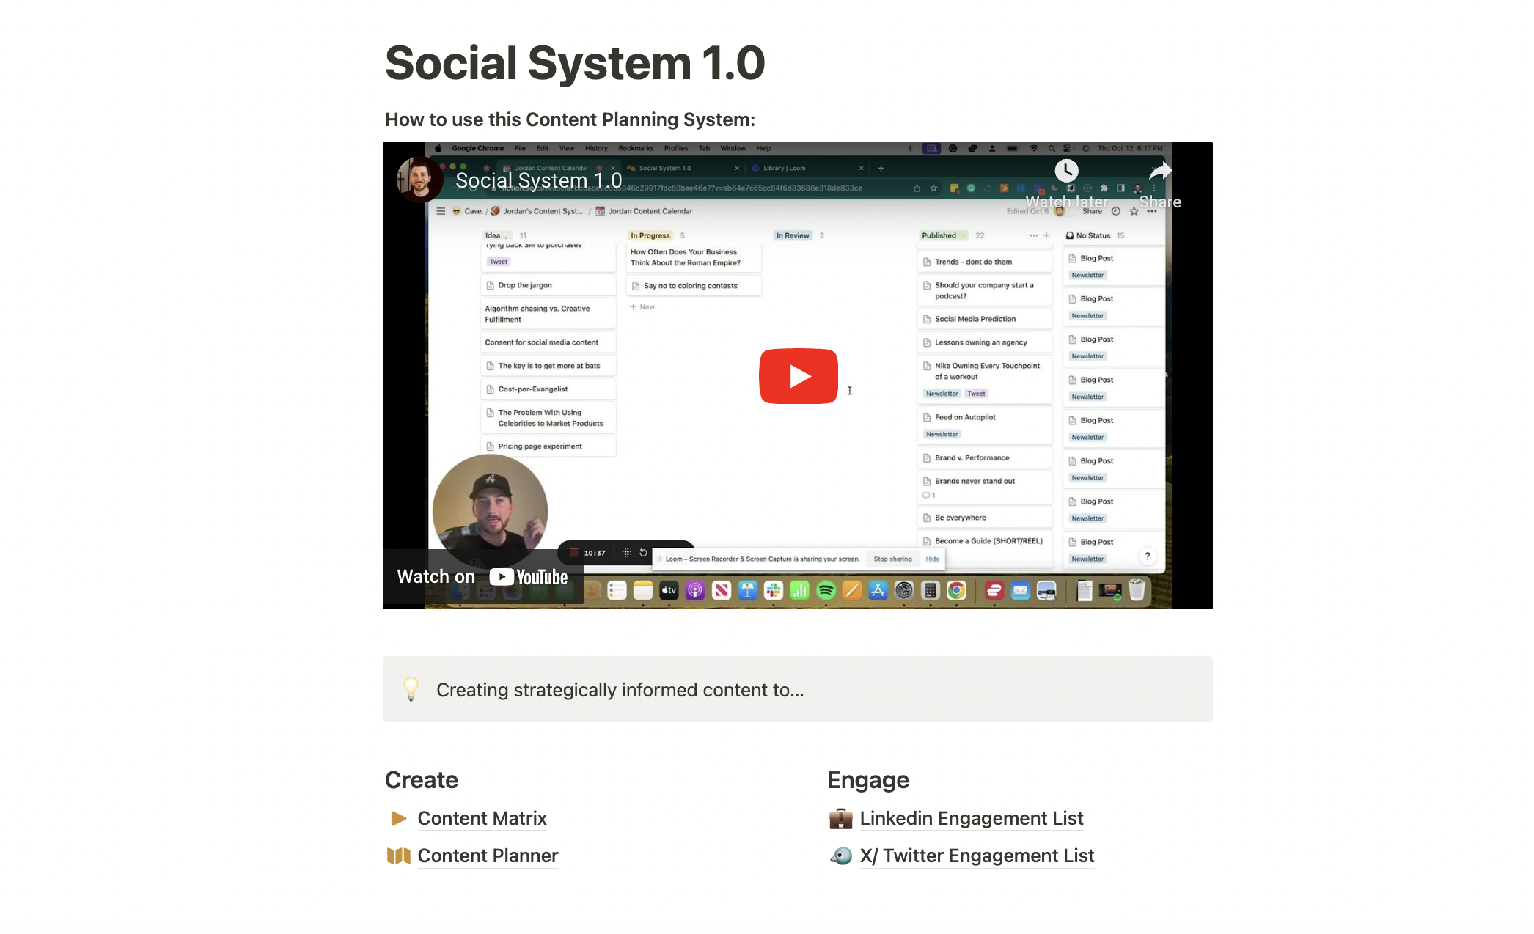Click the Watch later clock icon
The height and width of the screenshot is (934, 1534).
click(1066, 172)
